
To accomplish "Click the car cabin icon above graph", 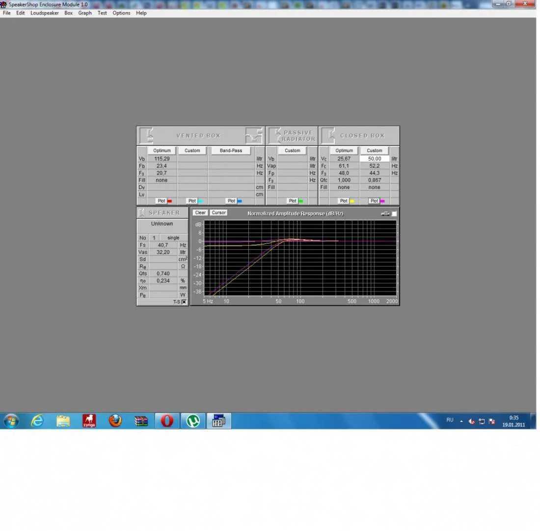I will pyautogui.click(x=385, y=214).
